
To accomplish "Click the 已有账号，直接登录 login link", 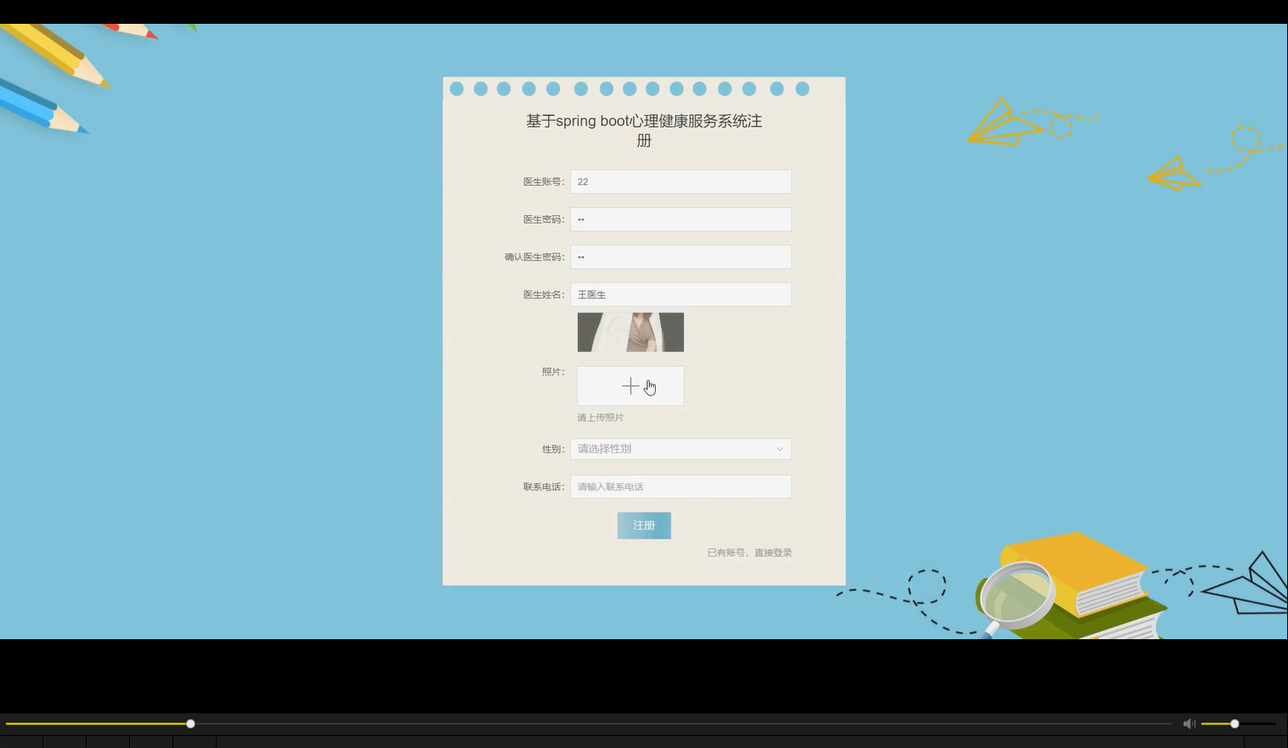I will (749, 552).
